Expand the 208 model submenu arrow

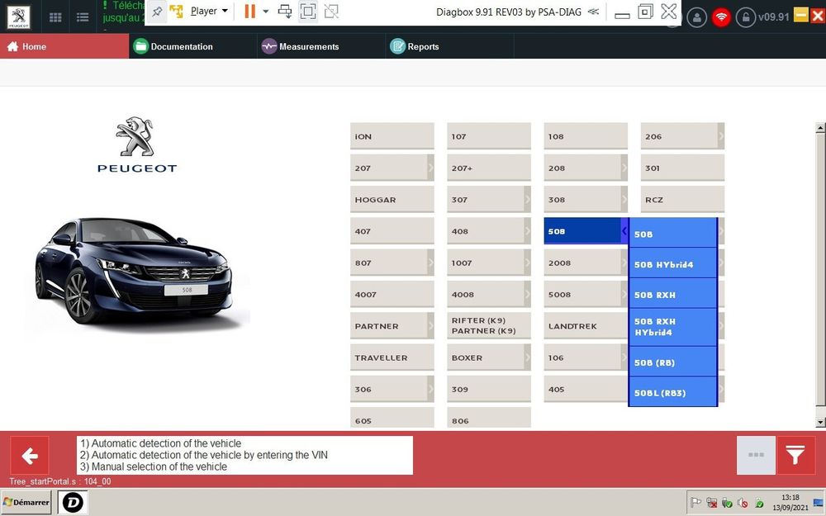(624, 168)
